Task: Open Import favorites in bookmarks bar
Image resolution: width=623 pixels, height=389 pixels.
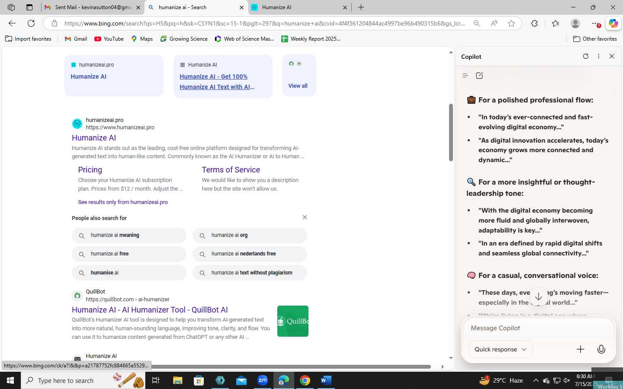Action: pos(28,39)
